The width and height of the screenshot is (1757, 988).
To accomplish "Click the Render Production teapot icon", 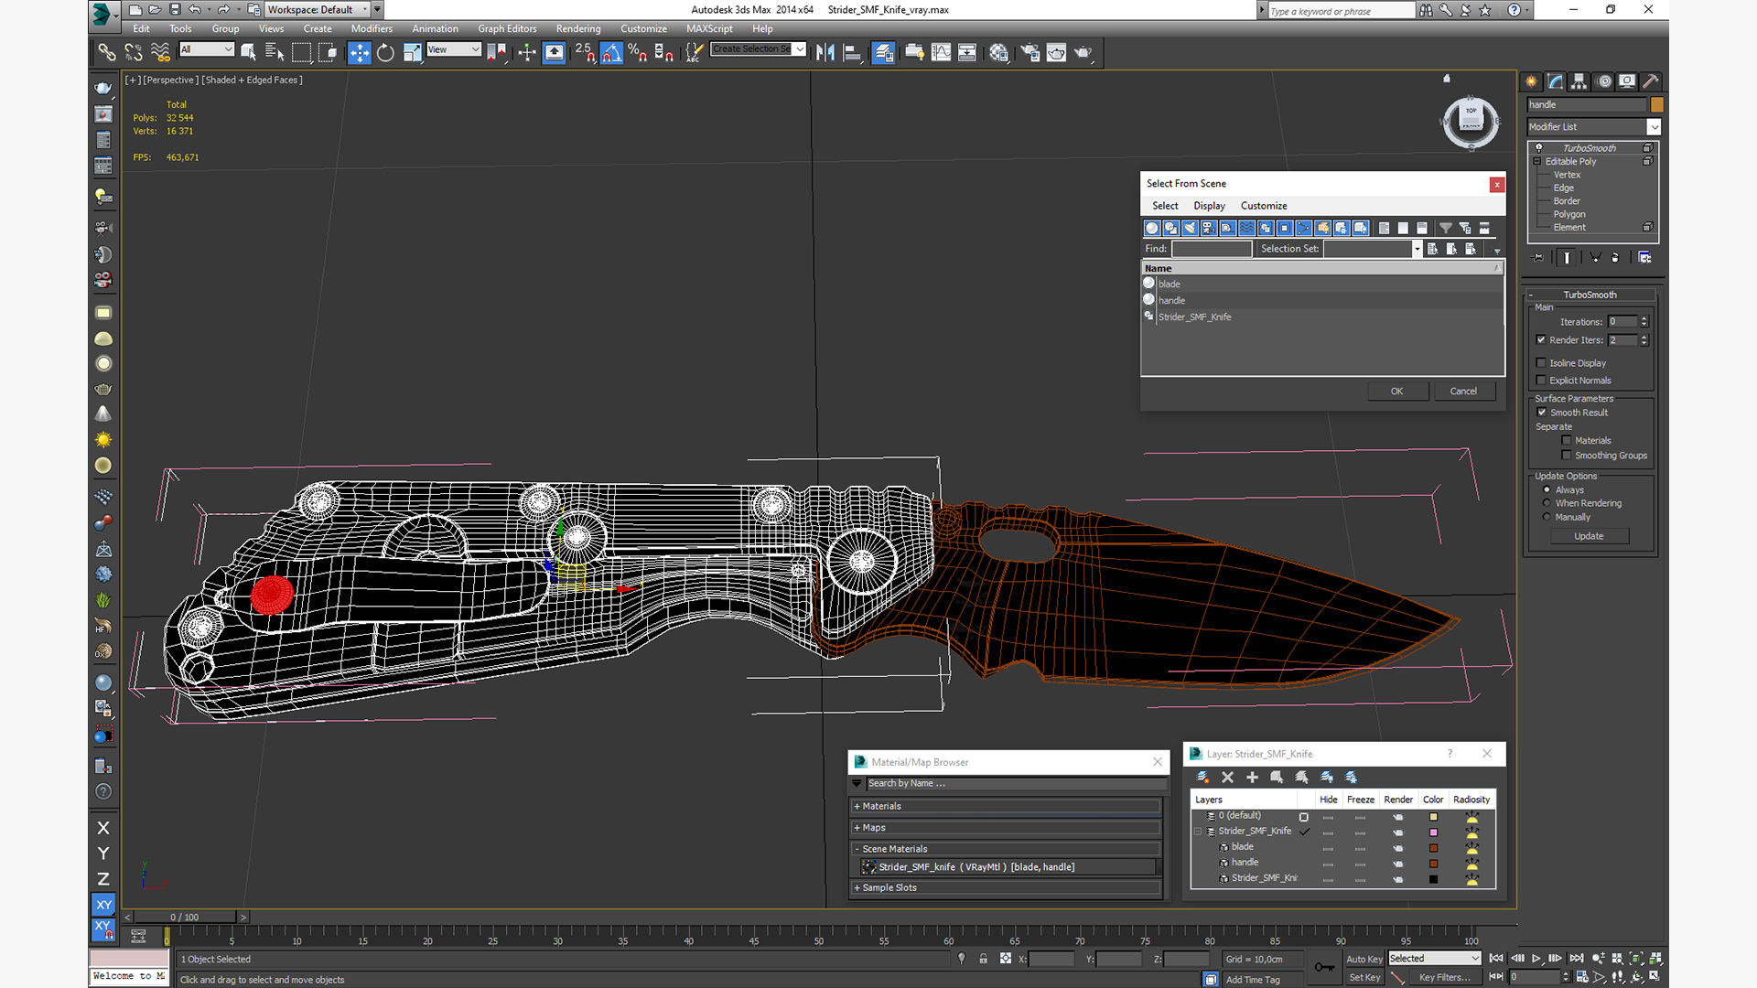I will click(1083, 53).
